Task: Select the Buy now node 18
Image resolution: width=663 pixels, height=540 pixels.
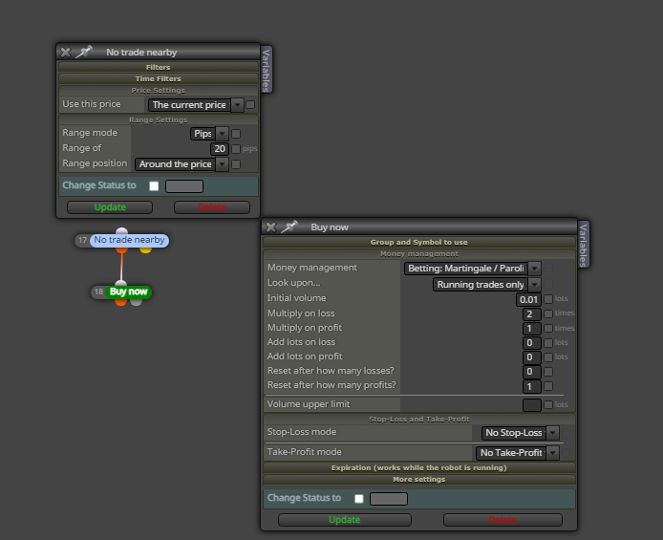Action: click(128, 292)
